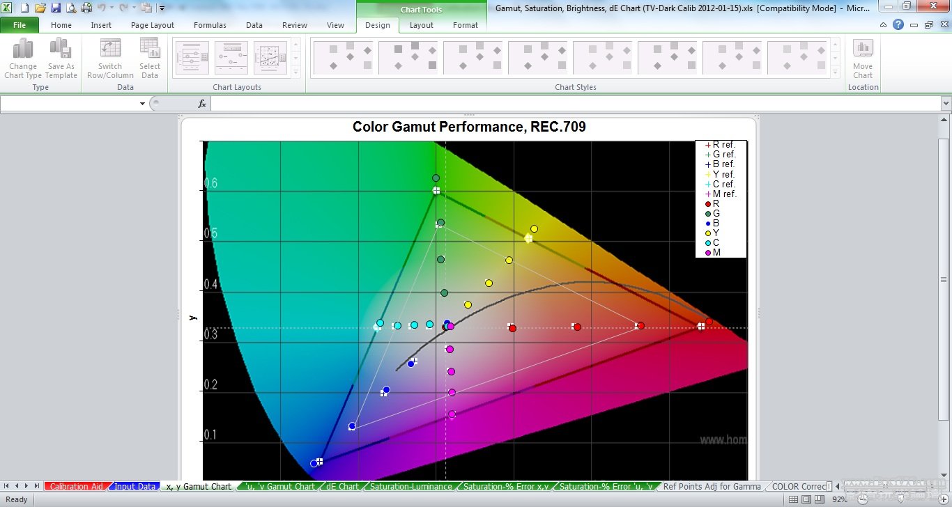Click the Redo arrow icon
Viewport: 952px width, 507px height.
[123, 8]
